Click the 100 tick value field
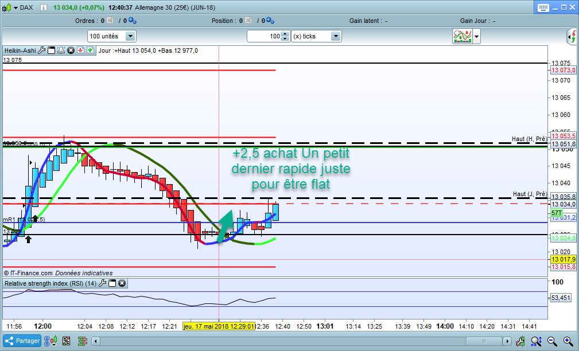The height and width of the screenshot is (351, 579). pyautogui.click(x=264, y=36)
